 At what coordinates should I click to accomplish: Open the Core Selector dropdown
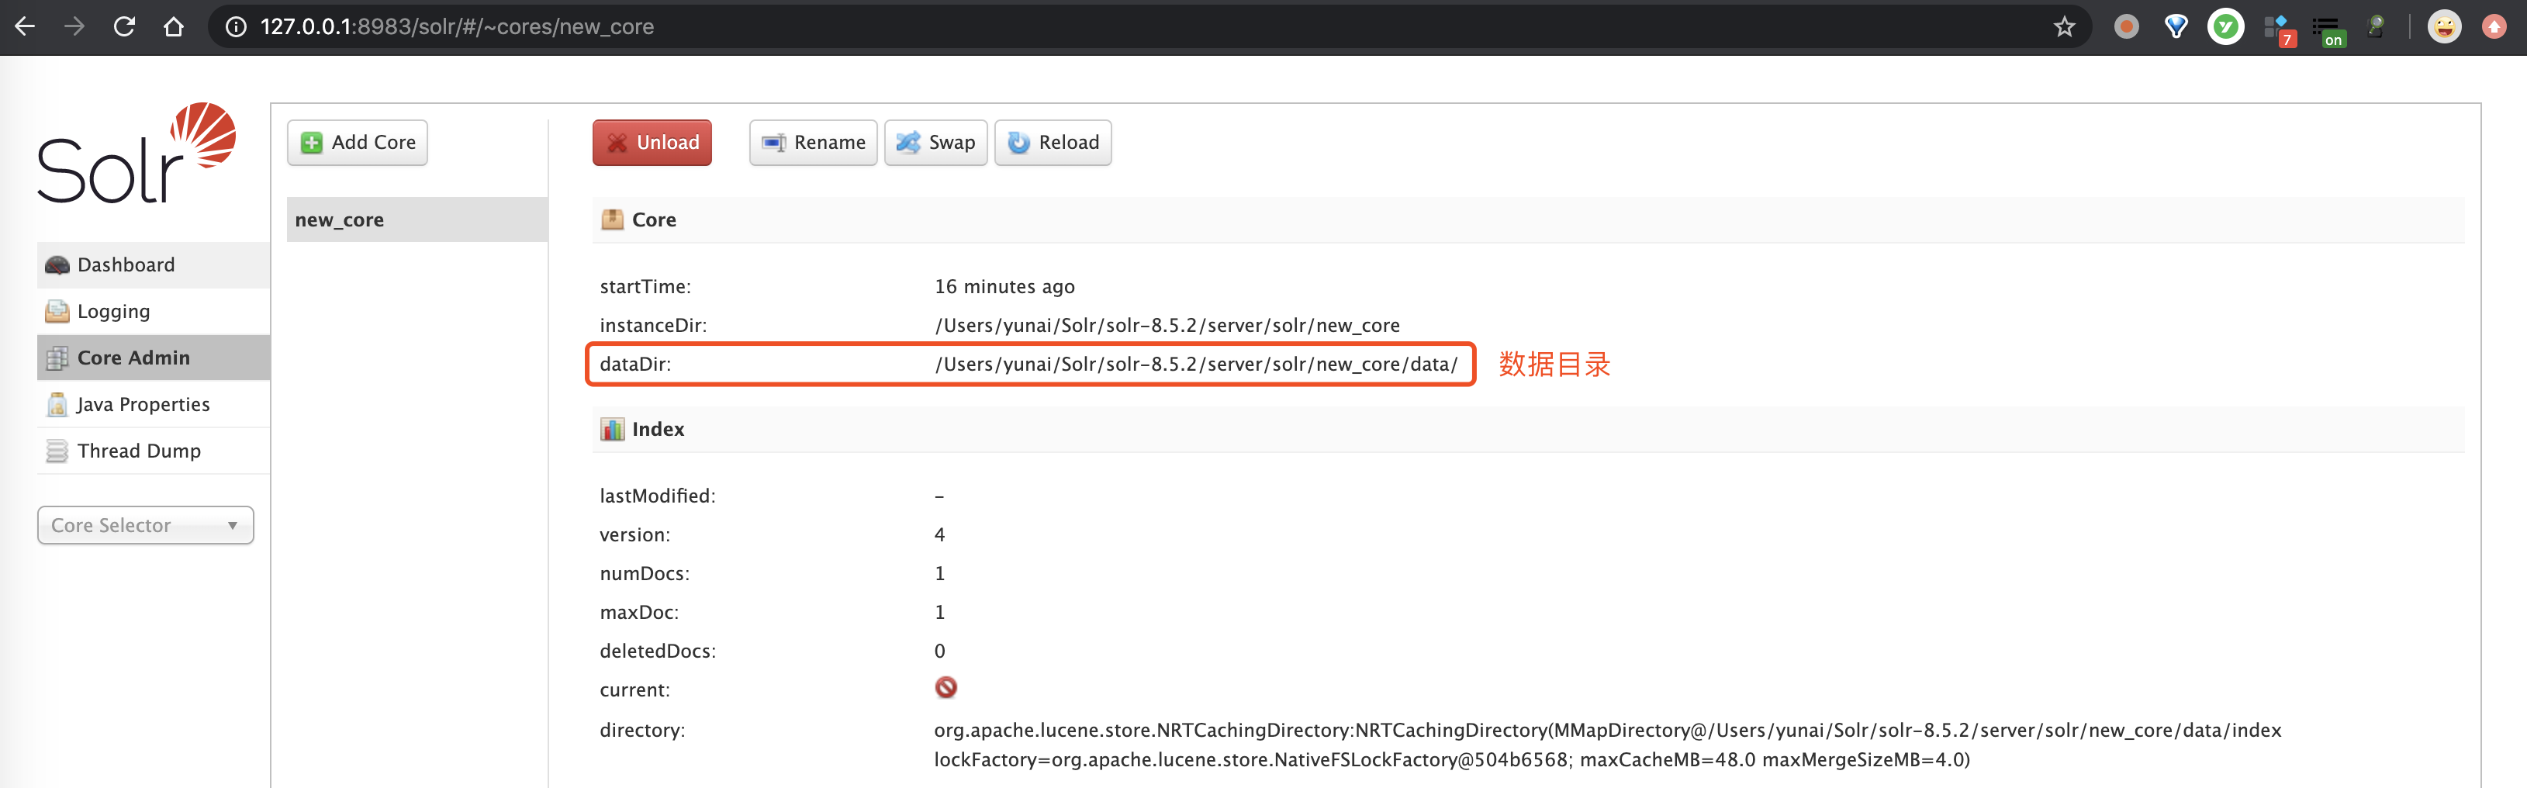[x=144, y=525]
